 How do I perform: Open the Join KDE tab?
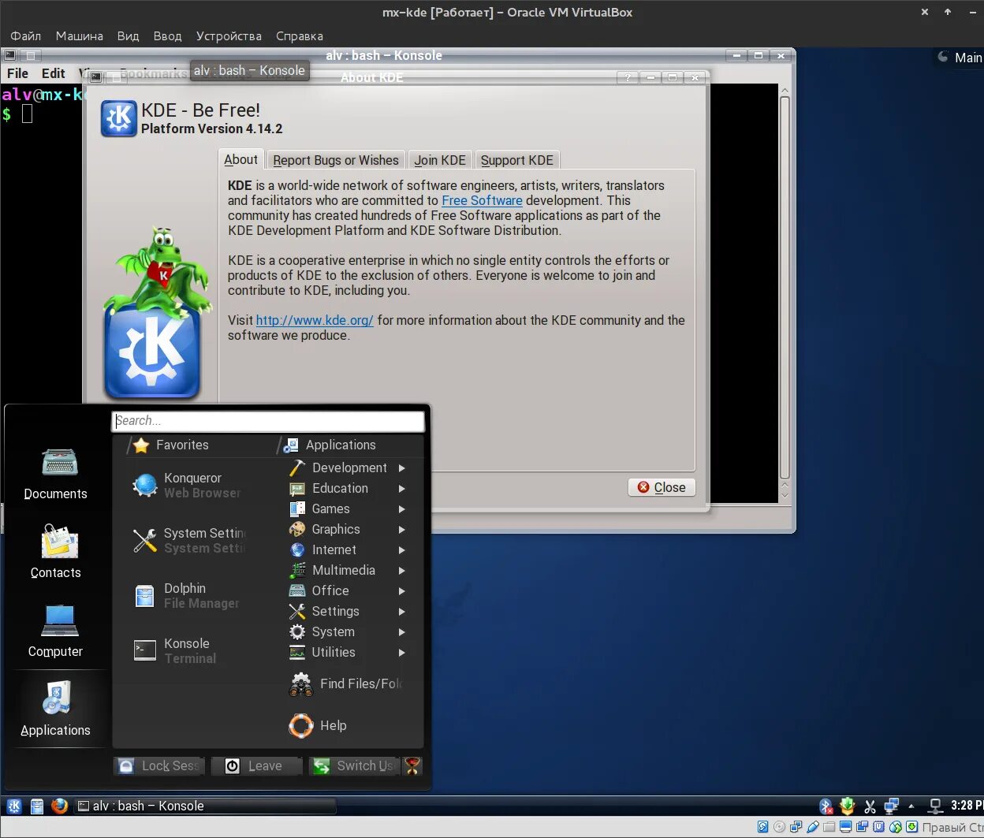pyautogui.click(x=440, y=160)
